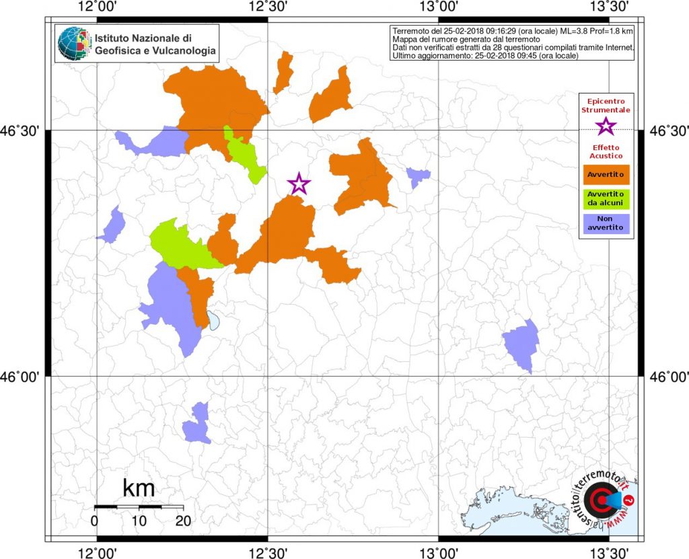Click the top 12°30' longitude label
The image size is (689, 559).
click(x=268, y=7)
